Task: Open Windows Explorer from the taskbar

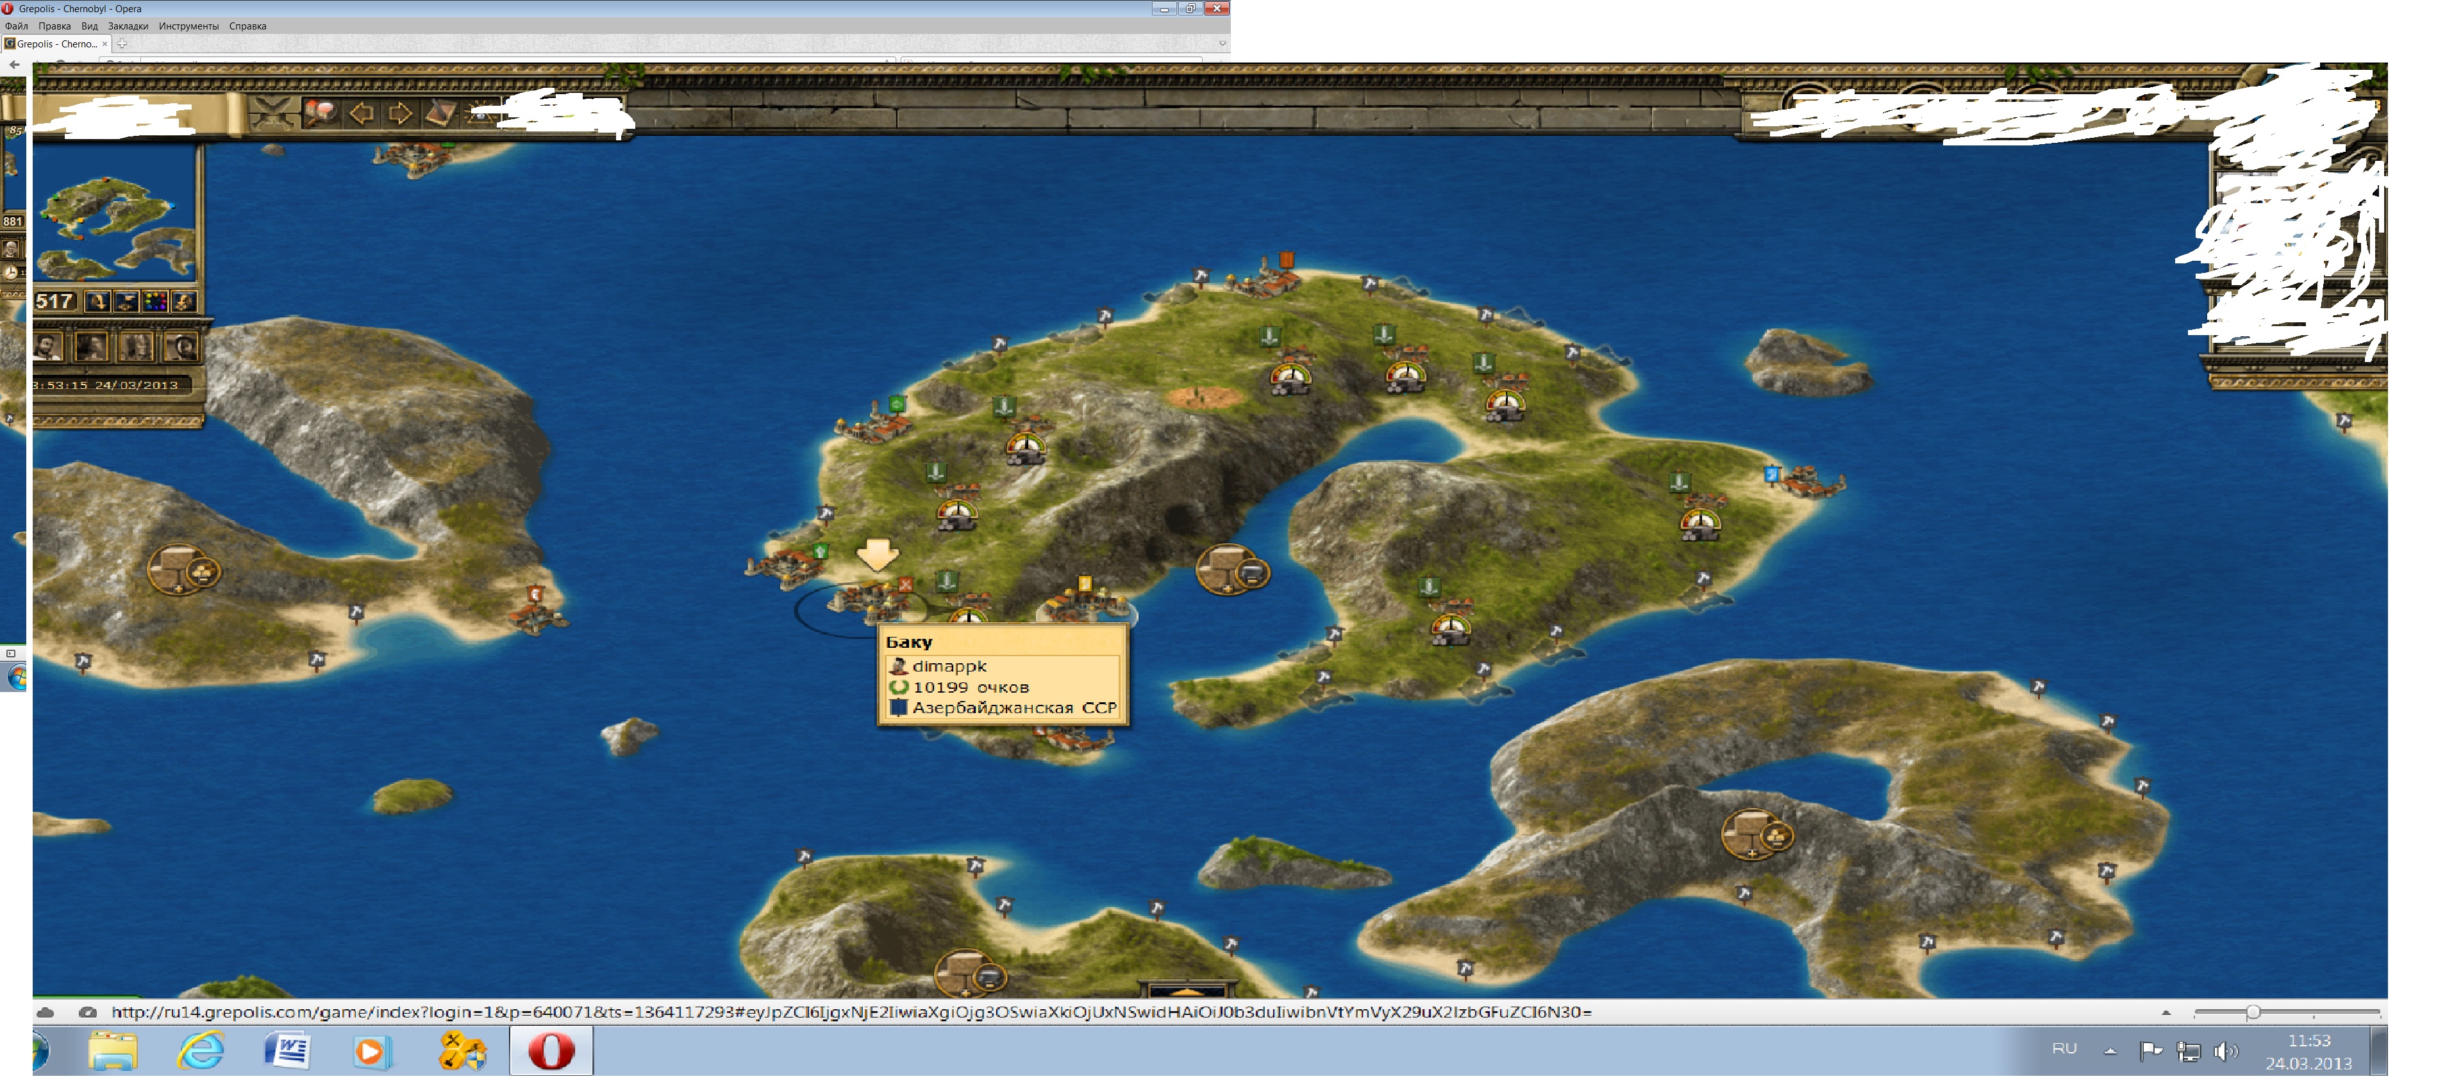Action: pyautogui.click(x=113, y=1052)
